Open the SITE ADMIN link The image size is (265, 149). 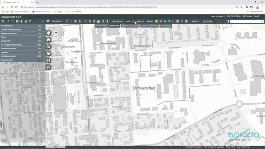pyautogui.click(x=247, y=16)
